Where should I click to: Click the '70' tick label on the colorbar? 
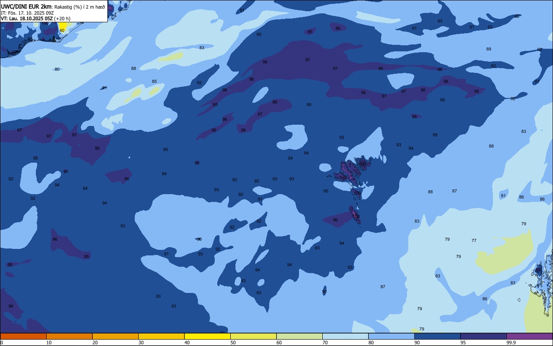click(325, 343)
